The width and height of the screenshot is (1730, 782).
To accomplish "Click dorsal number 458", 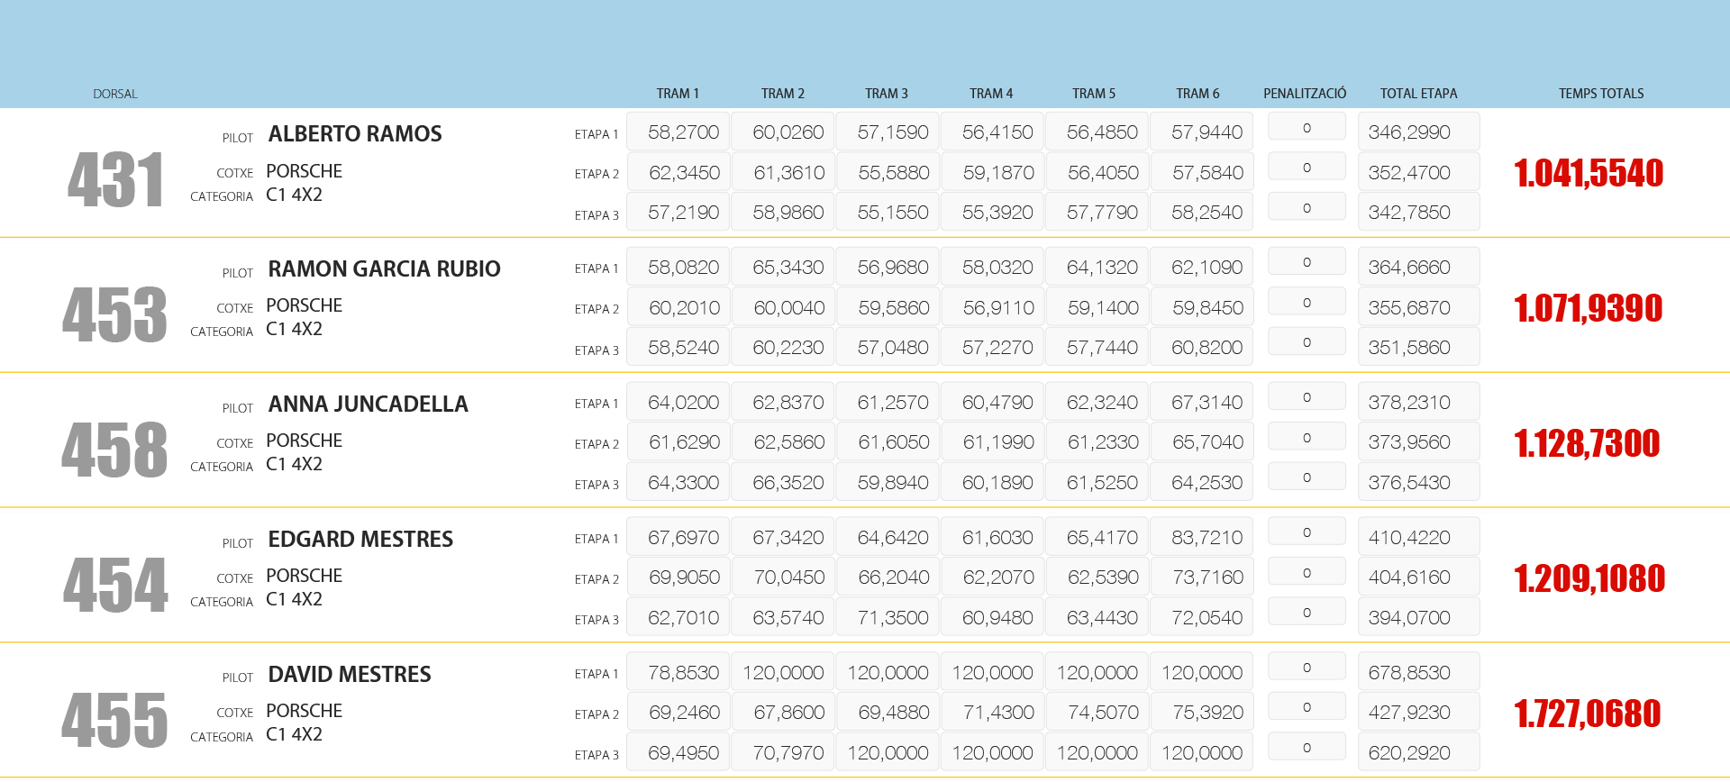I will pos(114,450).
